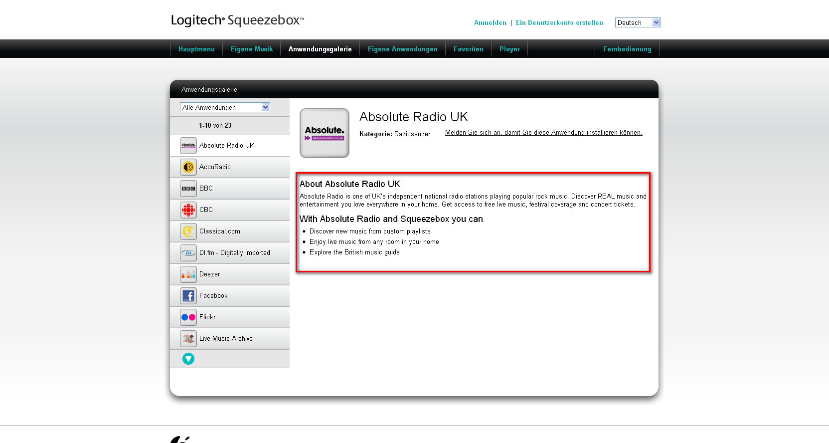Go to Favoriten in navigation bar
This screenshot has height=443, width=829.
468,49
